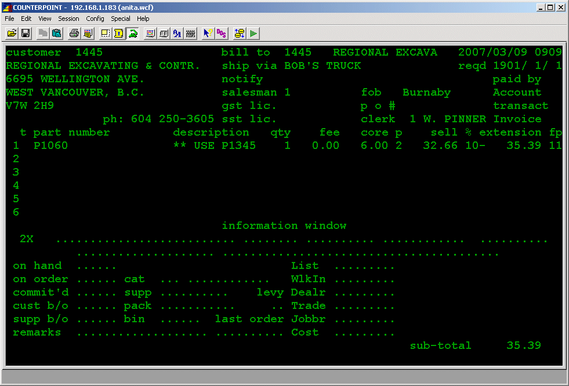
Task: Click the fob Burnaby value
Action: click(426, 92)
